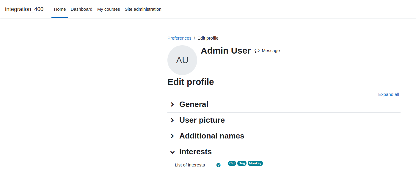The image size is (416, 176).
Task: Click the integration_400 site name
Action: 24,9
